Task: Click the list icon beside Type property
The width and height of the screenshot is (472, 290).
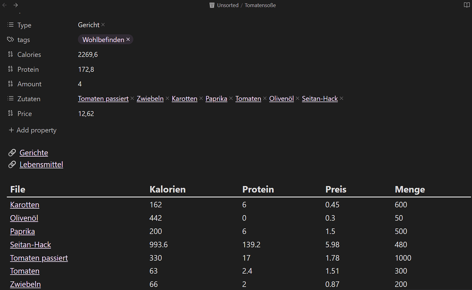Action: click(x=10, y=25)
